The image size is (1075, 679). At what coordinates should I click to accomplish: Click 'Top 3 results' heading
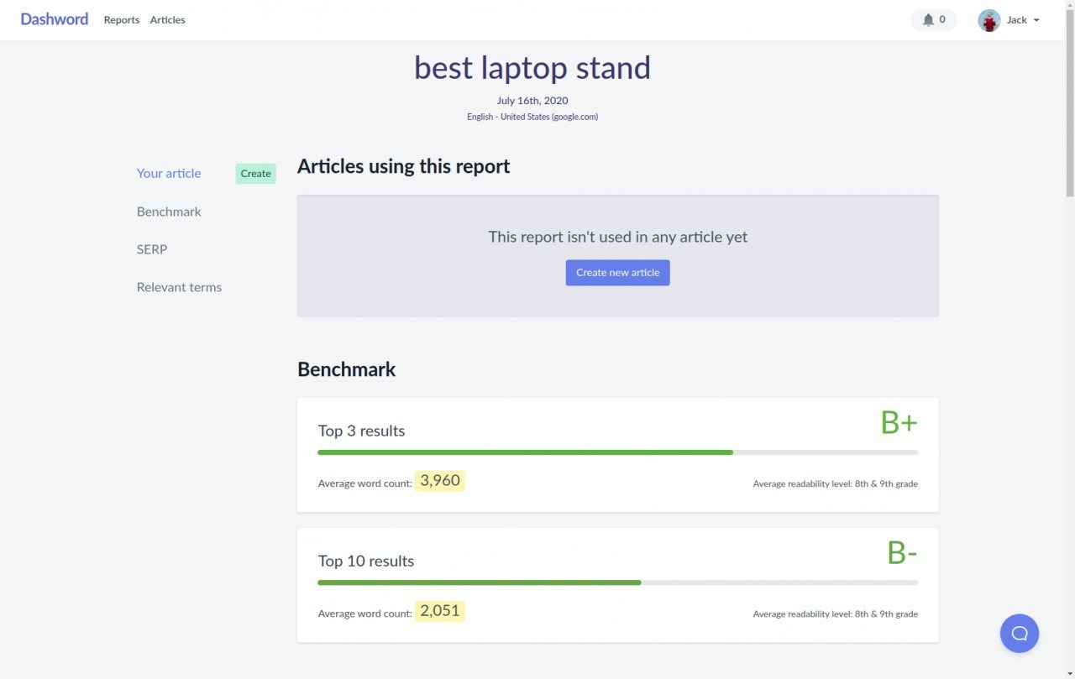click(x=361, y=431)
